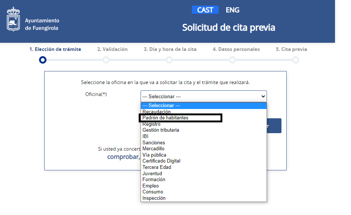Choose Tercera Edad from the list
The image size is (351, 215).
pos(157,167)
